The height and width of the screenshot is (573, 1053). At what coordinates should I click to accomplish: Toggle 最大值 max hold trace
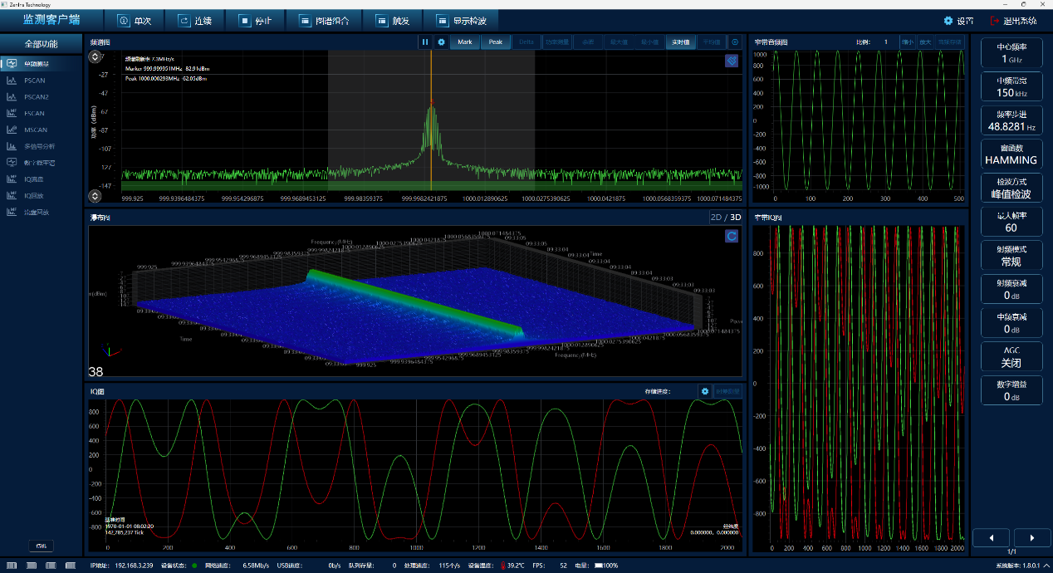(x=618, y=42)
